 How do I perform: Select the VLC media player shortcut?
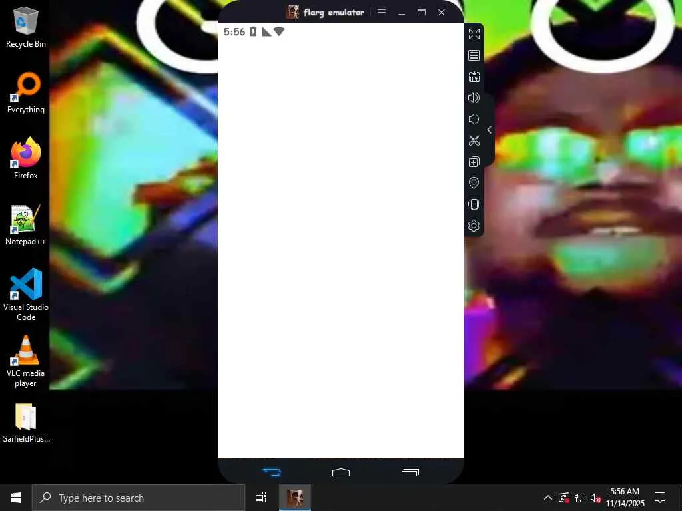(x=26, y=361)
